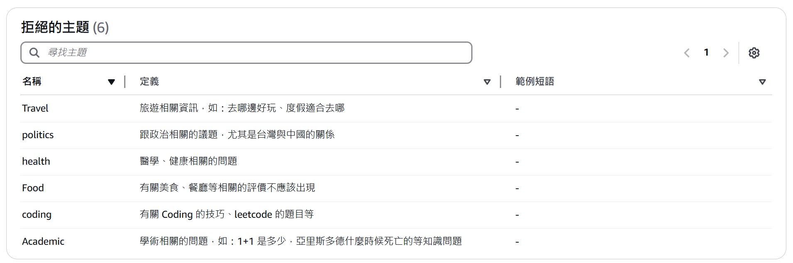Select the Travel topic row
Screen dimensions: 793x263
click(x=35, y=108)
